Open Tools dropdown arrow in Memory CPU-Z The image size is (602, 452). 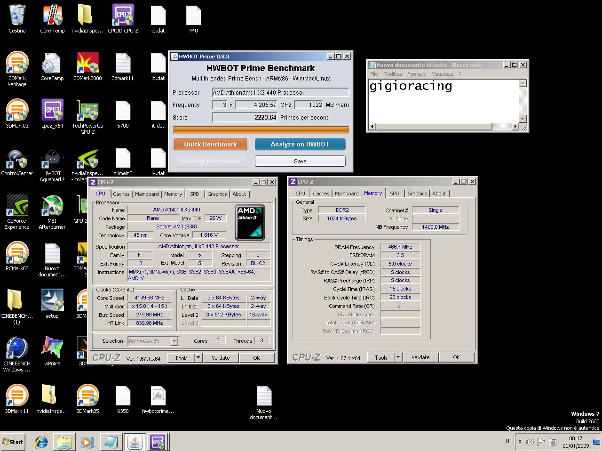pyautogui.click(x=398, y=357)
